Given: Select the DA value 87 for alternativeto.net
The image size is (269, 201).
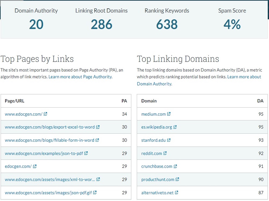Looking at the screenshot, I should click(261, 193).
